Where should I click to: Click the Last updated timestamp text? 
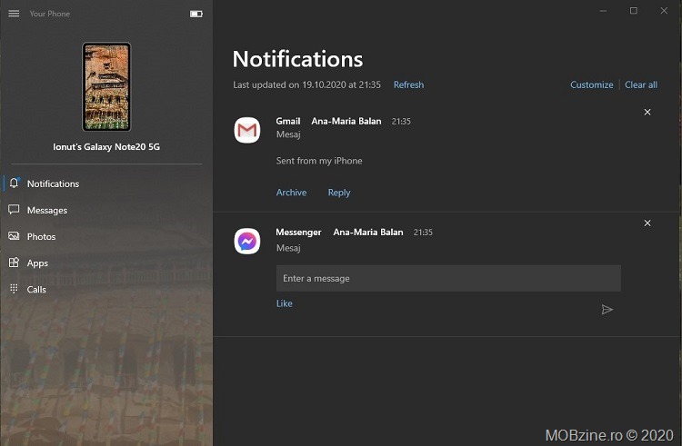click(x=306, y=84)
